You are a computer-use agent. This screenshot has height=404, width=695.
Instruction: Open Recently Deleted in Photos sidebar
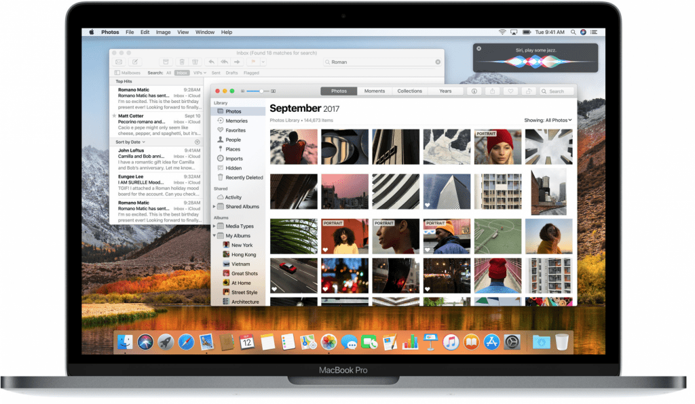pyautogui.click(x=239, y=178)
